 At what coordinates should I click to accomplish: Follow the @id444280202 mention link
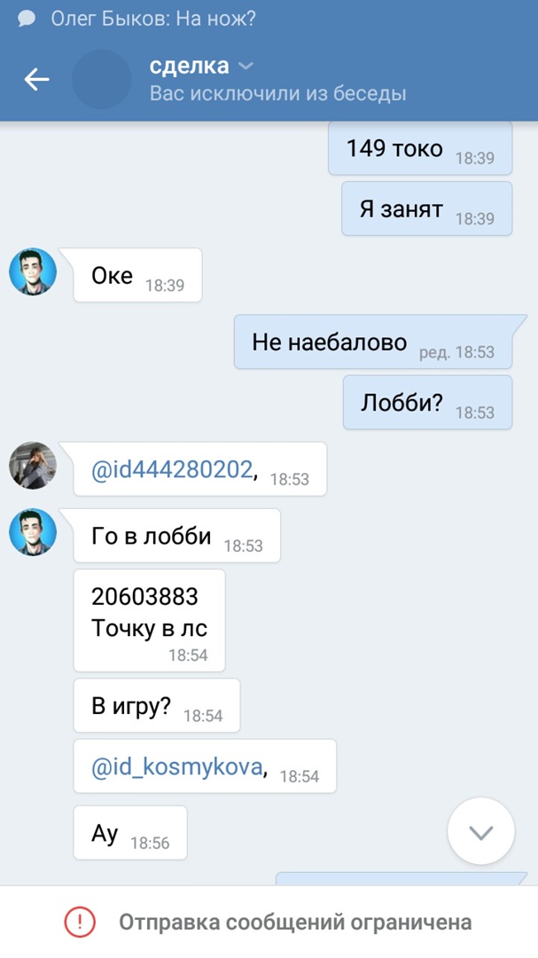pos(172,469)
